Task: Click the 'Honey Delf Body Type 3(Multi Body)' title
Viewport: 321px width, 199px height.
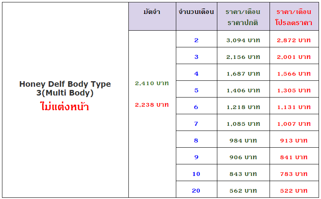Action: (x=65, y=88)
